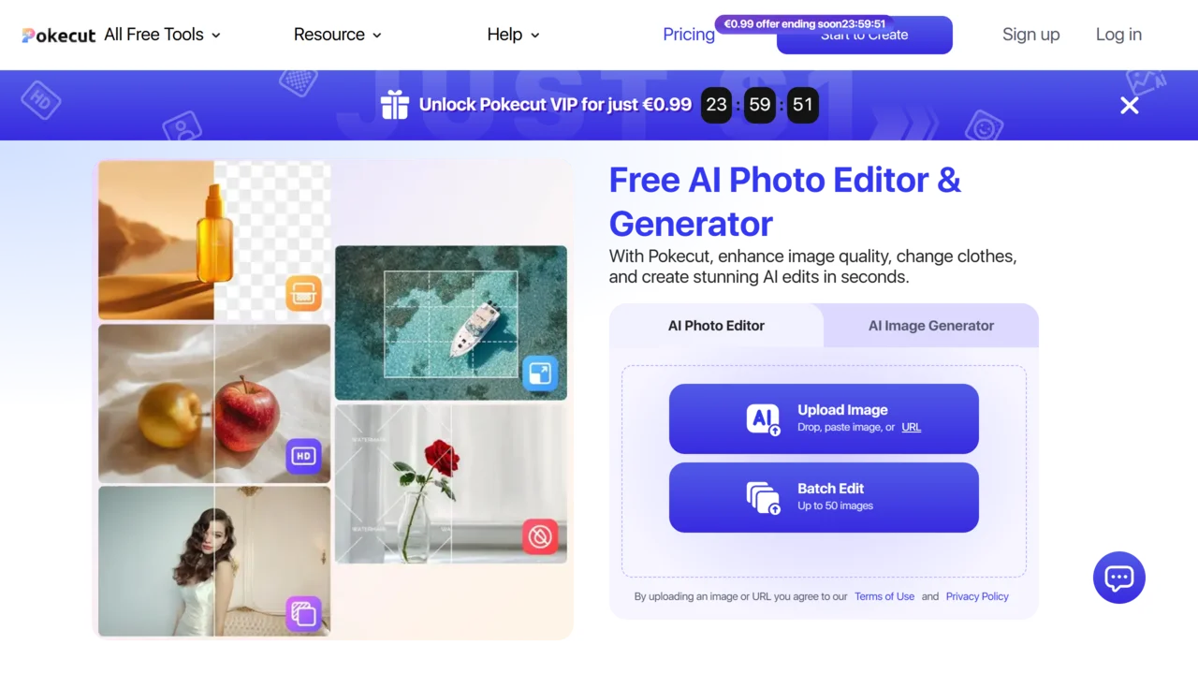
Task: Click the boat aerial sample image
Action: [x=451, y=323]
